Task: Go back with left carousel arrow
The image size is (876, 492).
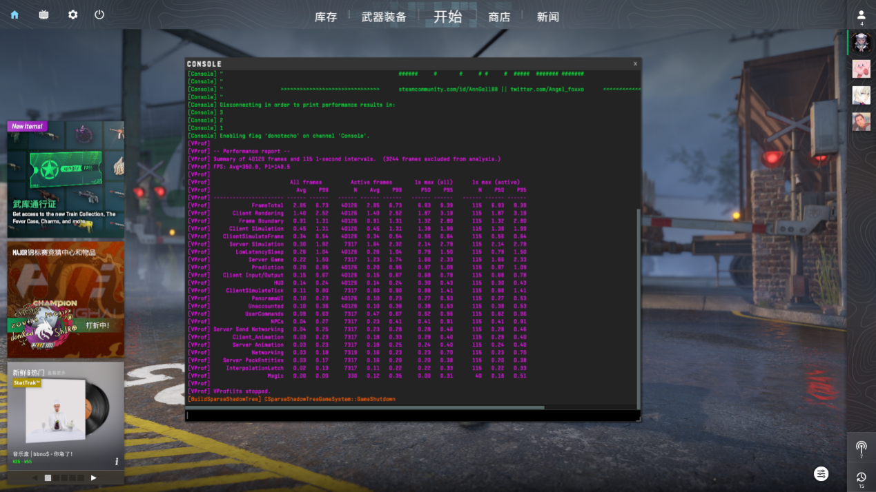Action: point(35,478)
